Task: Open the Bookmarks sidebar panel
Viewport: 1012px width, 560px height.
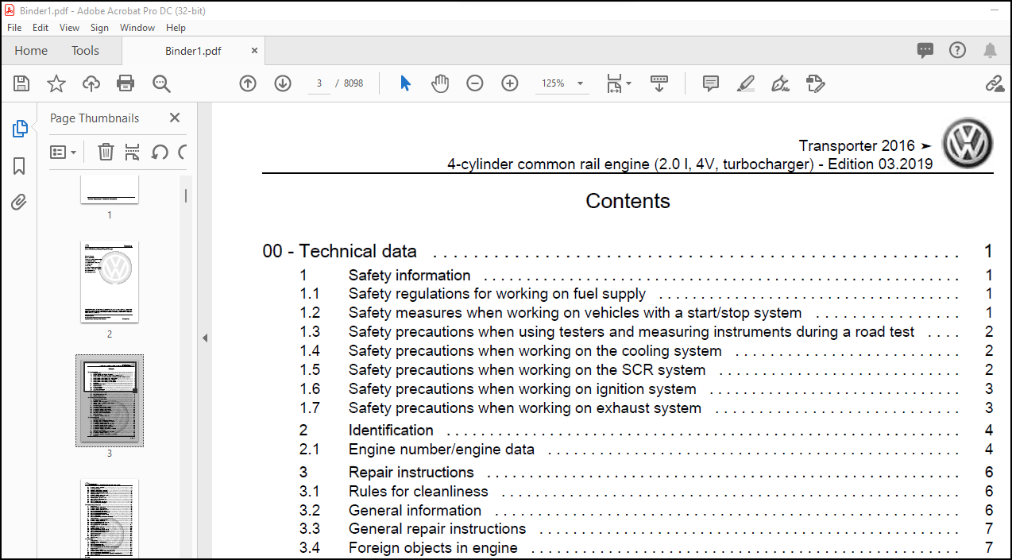Action: (20, 166)
